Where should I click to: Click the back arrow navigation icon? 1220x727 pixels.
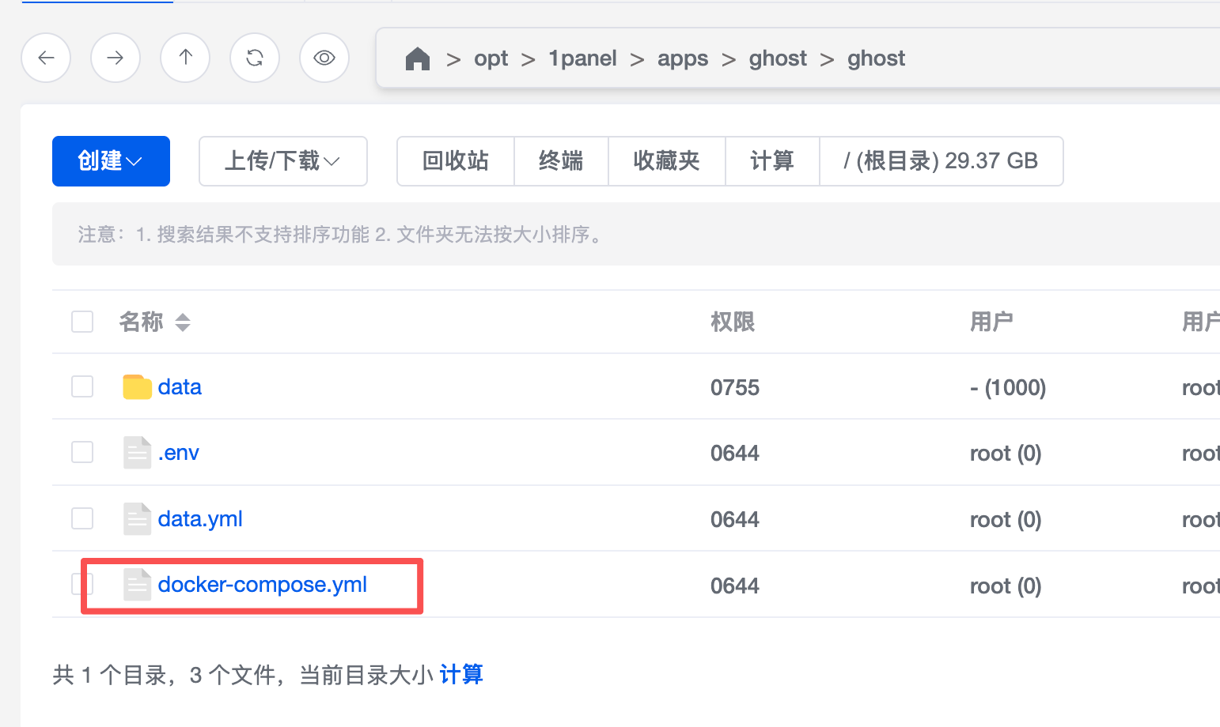(x=46, y=58)
